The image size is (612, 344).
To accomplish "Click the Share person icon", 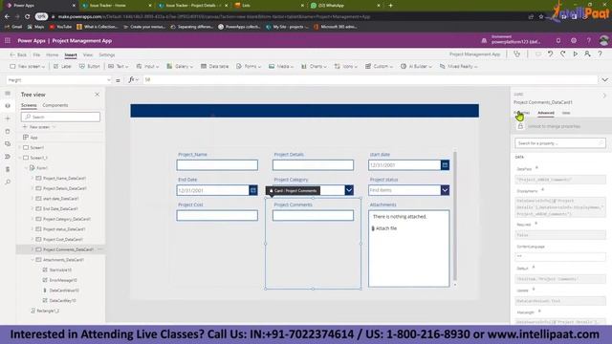I will (x=587, y=54).
